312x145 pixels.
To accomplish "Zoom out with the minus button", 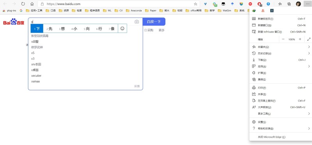I will tap(283, 39).
